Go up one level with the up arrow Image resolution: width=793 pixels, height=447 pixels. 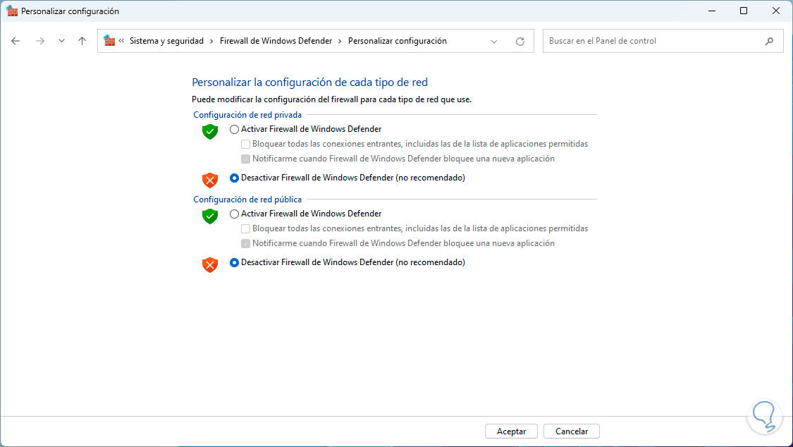pyautogui.click(x=82, y=41)
